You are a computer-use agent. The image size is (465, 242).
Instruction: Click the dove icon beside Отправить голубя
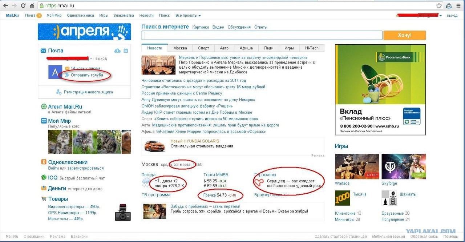coord(67,75)
